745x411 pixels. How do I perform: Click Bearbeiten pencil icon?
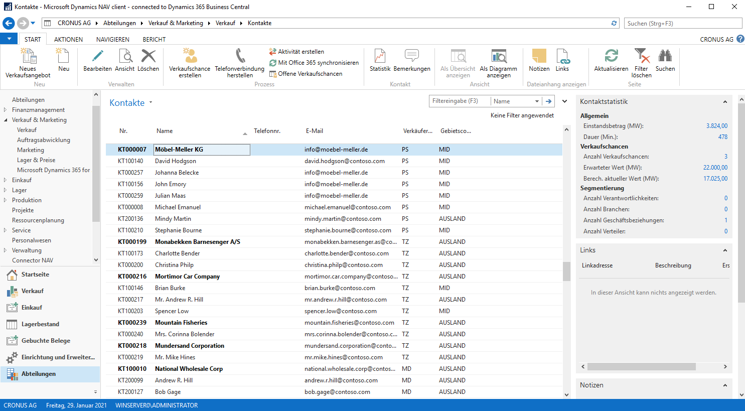(x=97, y=56)
